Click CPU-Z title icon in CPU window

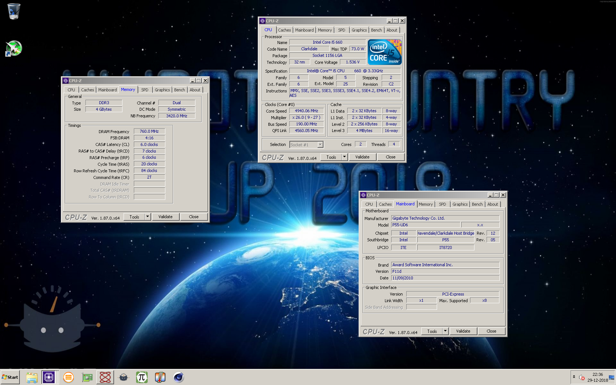point(263,21)
